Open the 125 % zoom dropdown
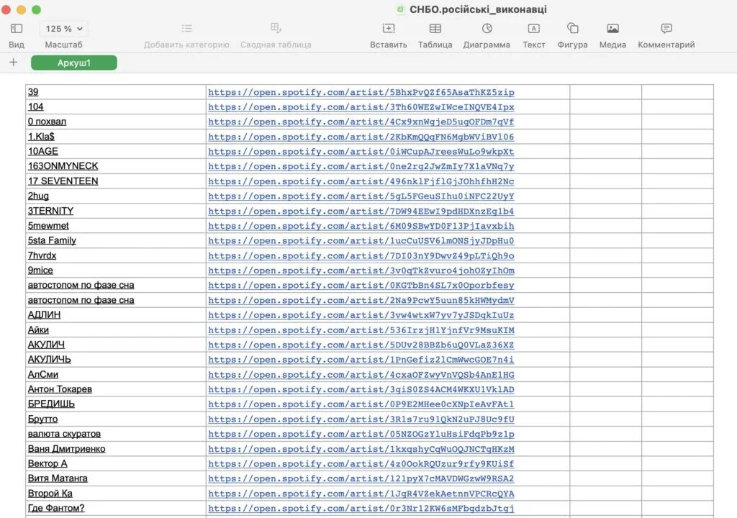The width and height of the screenshot is (737, 518). click(63, 29)
